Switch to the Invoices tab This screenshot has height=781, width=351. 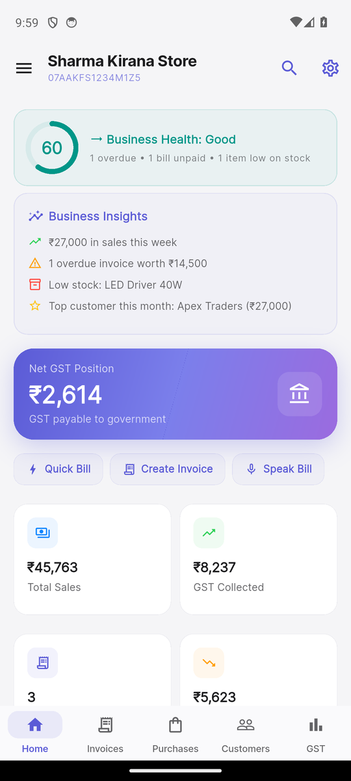tap(105, 733)
